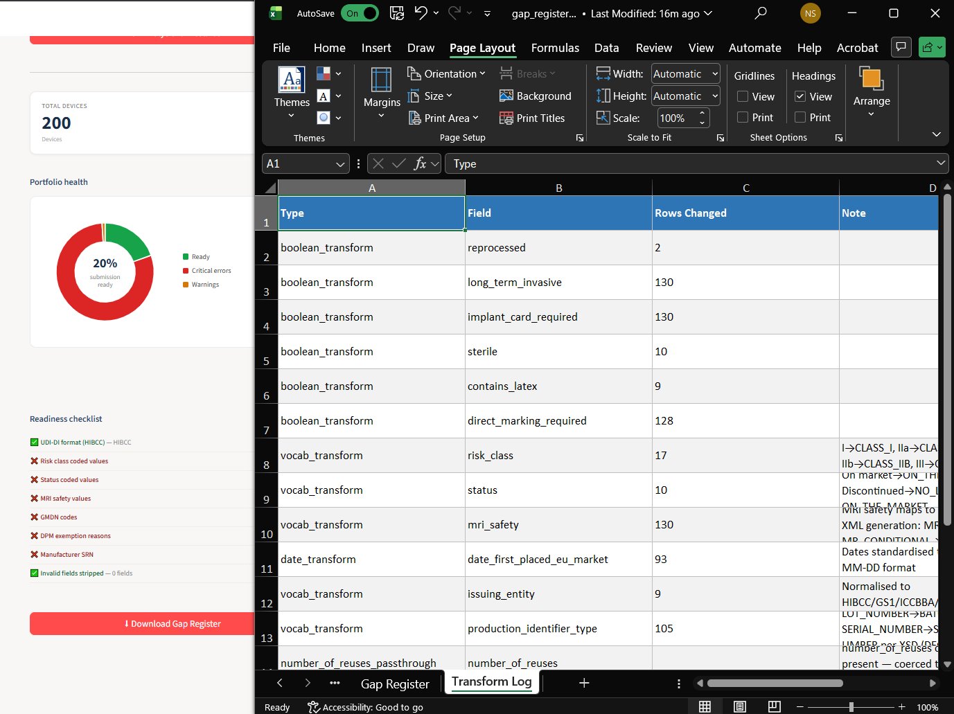Open the Print Titles dialog
This screenshot has height=714, width=954.
[x=532, y=118]
